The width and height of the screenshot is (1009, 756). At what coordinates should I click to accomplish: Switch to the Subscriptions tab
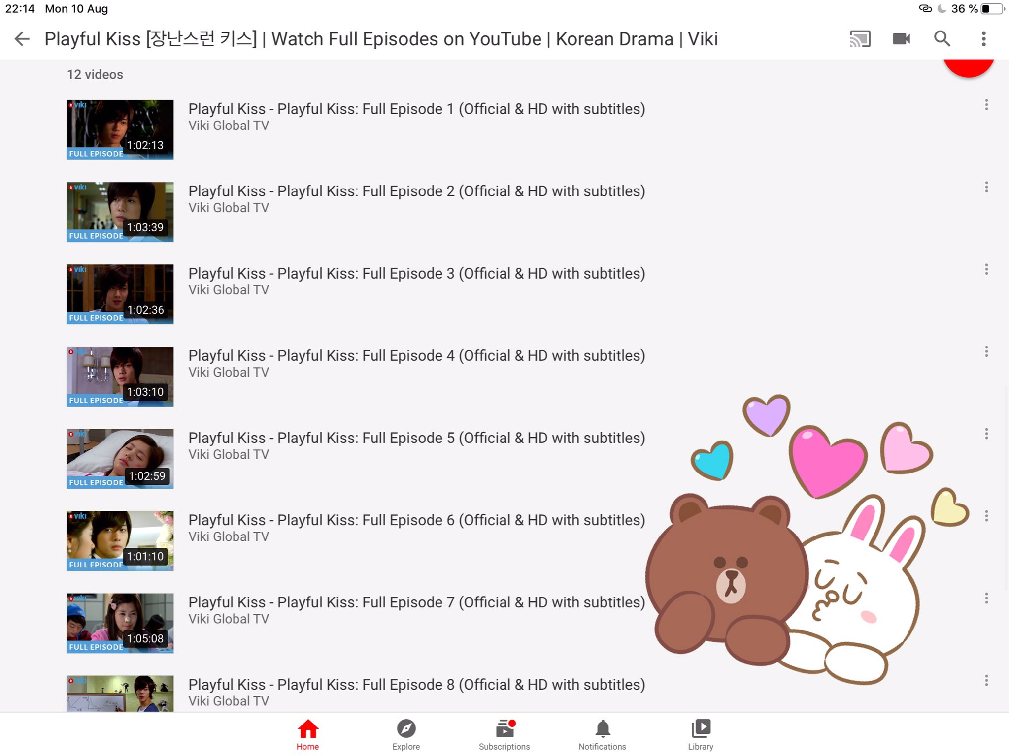pyautogui.click(x=504, y=735)
